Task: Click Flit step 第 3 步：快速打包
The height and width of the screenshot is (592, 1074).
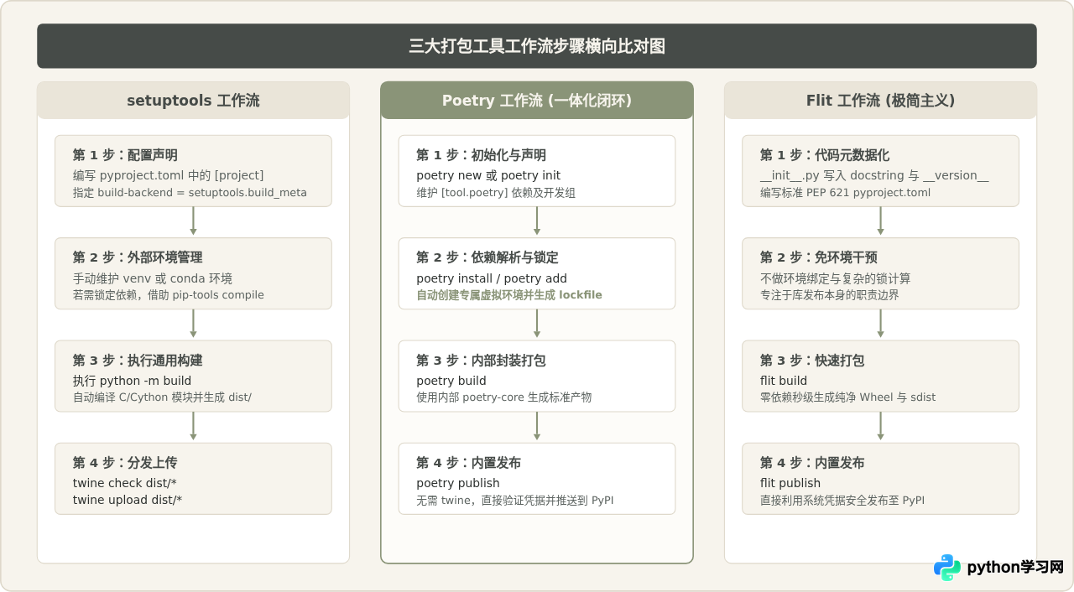Action: click(880, 376)
